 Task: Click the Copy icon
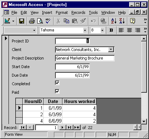tap(66, 21)
